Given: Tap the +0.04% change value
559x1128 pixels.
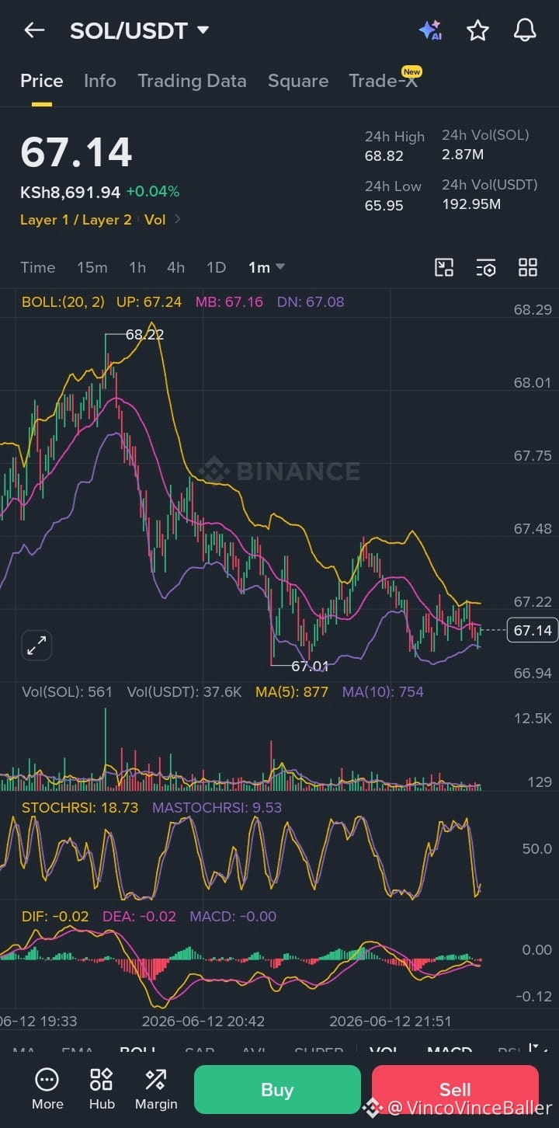Looking at the screenshot, I should tap(153, 192).
